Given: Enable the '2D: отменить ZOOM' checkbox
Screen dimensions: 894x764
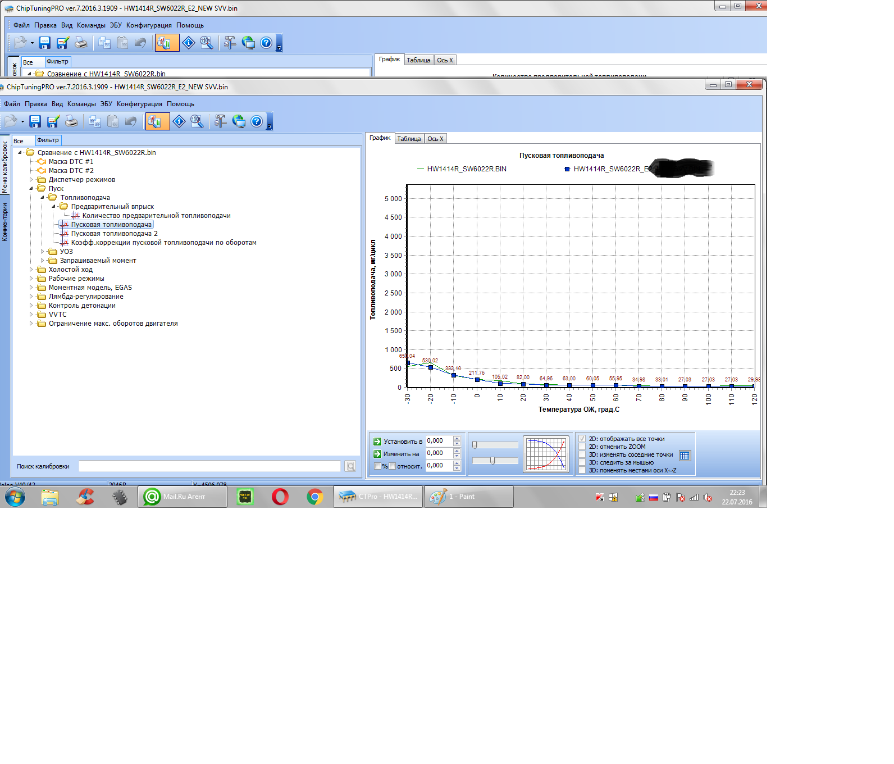Looking at the screenshot, I should click(582, 447).
